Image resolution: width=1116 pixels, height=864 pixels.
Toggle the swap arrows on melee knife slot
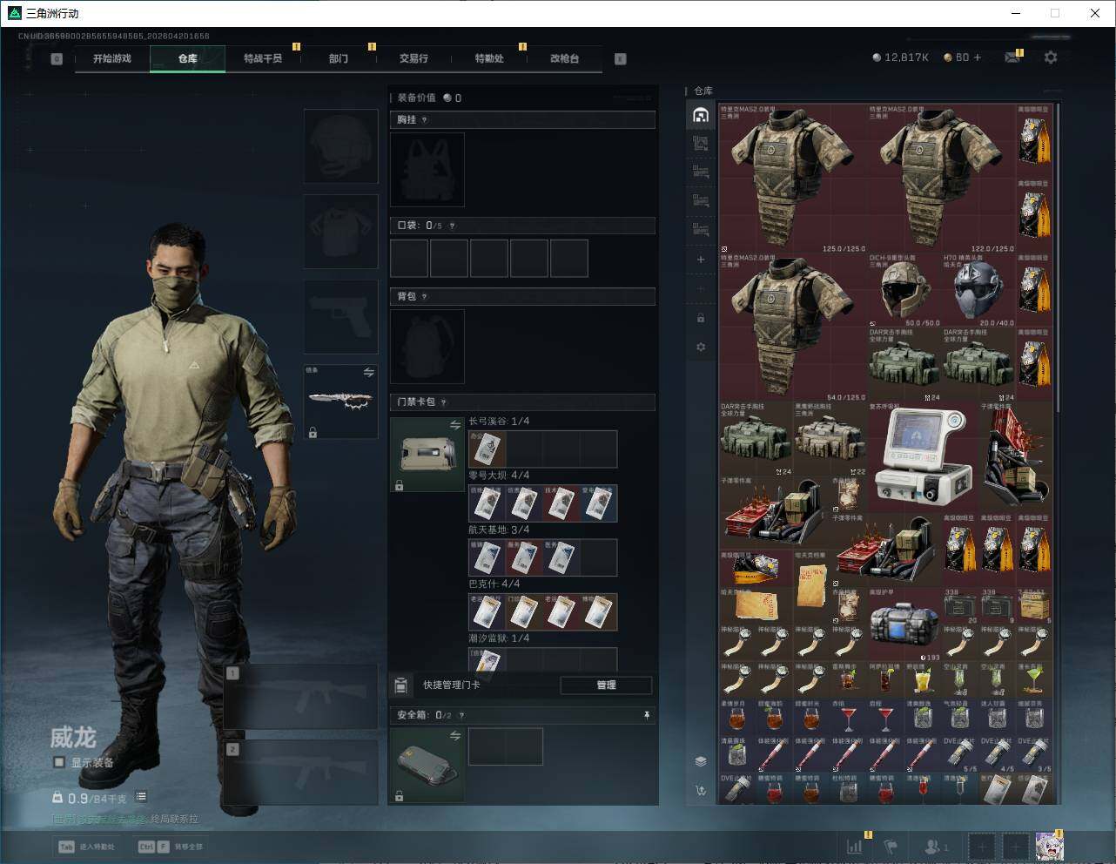[x=368, y=373]
